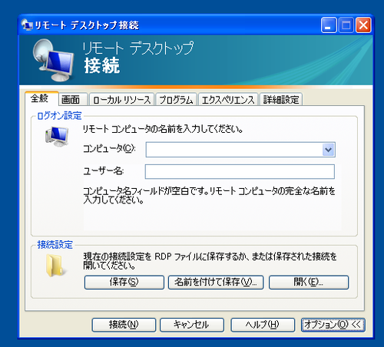Open a saved connection with 開く(E)...
The height and width of the screenshot is (347, 384).
(x=309, y=283)
